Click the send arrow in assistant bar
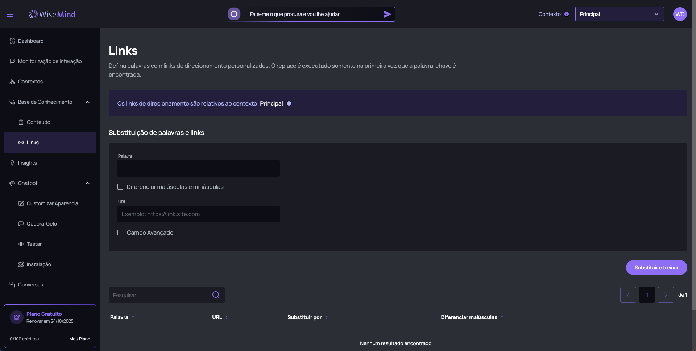696x351 pixels. click(387, 14)
